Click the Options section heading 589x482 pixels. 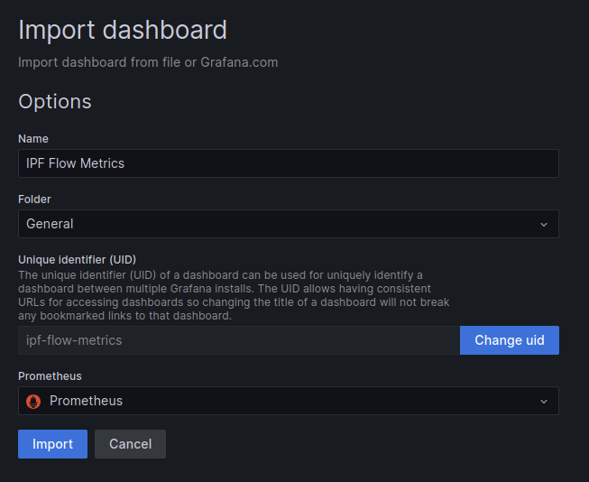click(55, 101)
